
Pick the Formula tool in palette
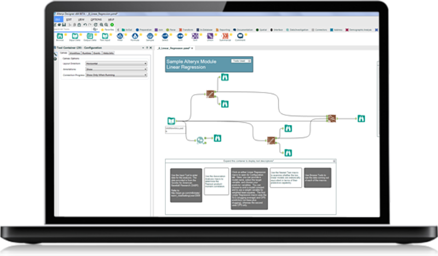pyautogui.click(x=135, y=37)
